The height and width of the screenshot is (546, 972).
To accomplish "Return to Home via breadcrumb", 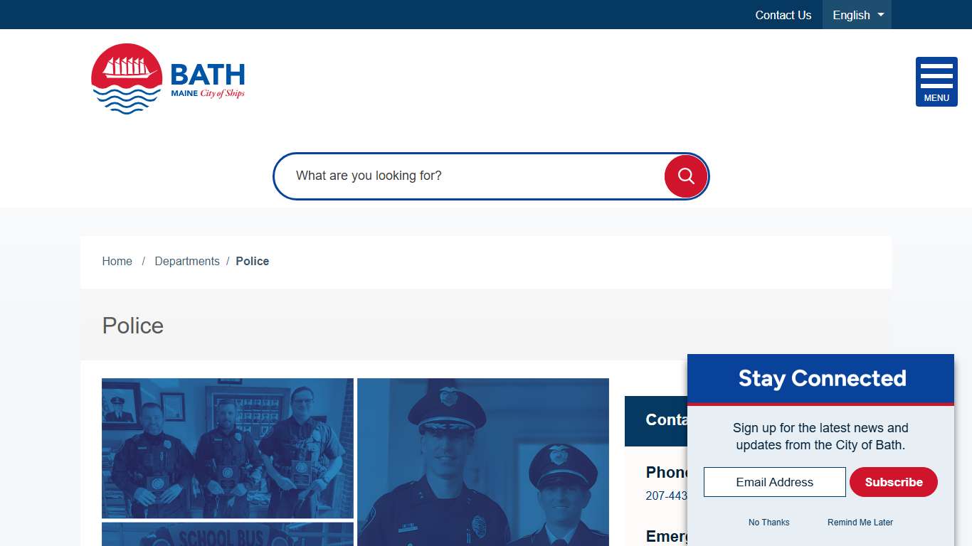I will click(x=117, y=261).
